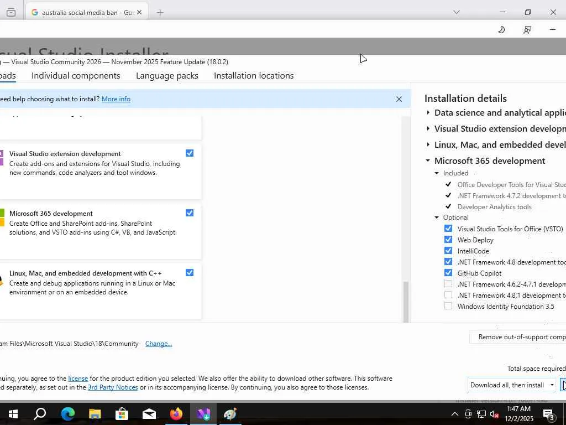
Task: Open the Paint app taskbar icon
Action: click(x=230, y=414)
